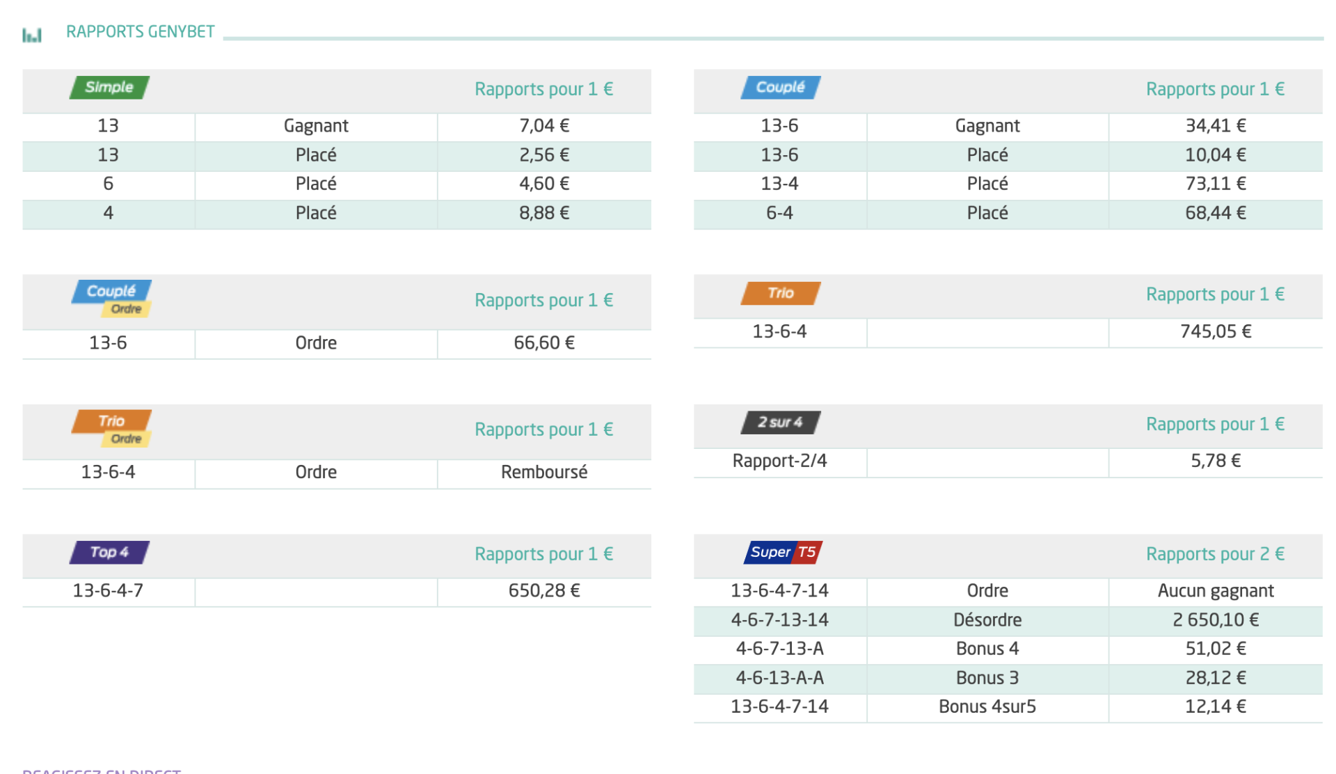Click the Bonus 4sur5 label
Screen dimensions: 1336x774
987,707
